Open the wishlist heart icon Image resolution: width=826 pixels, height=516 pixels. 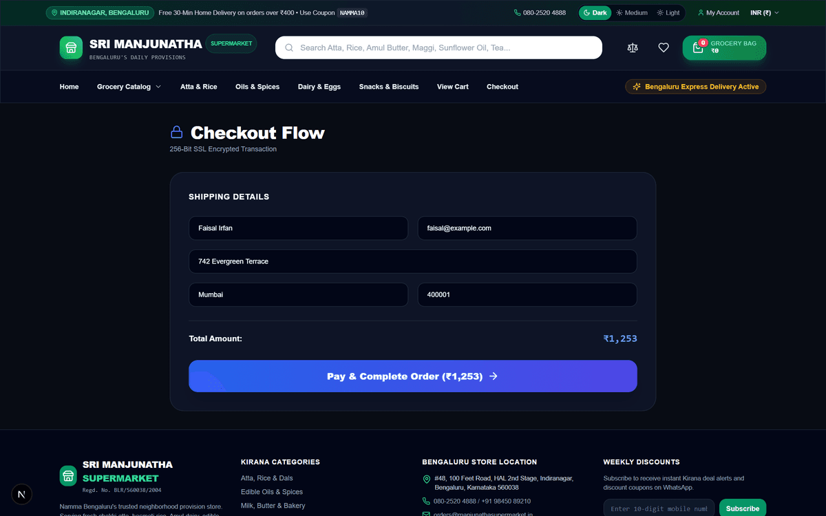point(664,47)
